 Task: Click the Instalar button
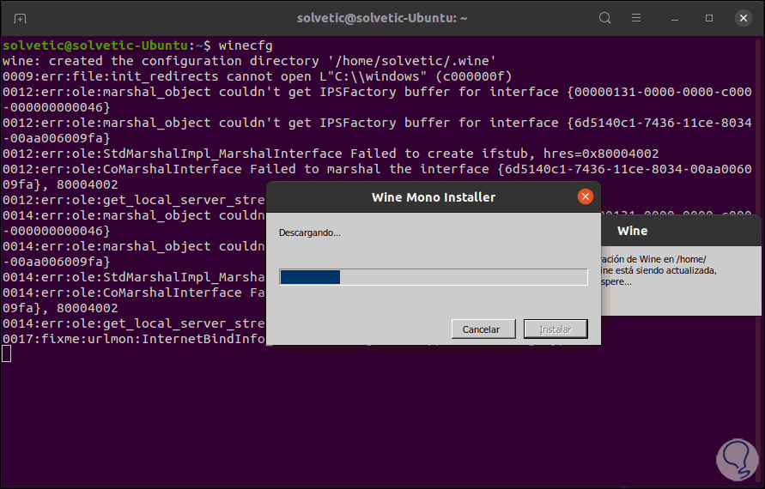(556, 329)
